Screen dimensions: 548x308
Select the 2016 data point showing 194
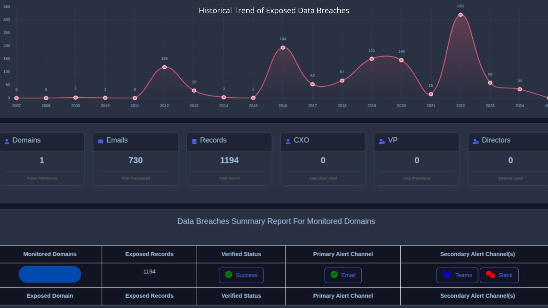(x=283, y=47)
